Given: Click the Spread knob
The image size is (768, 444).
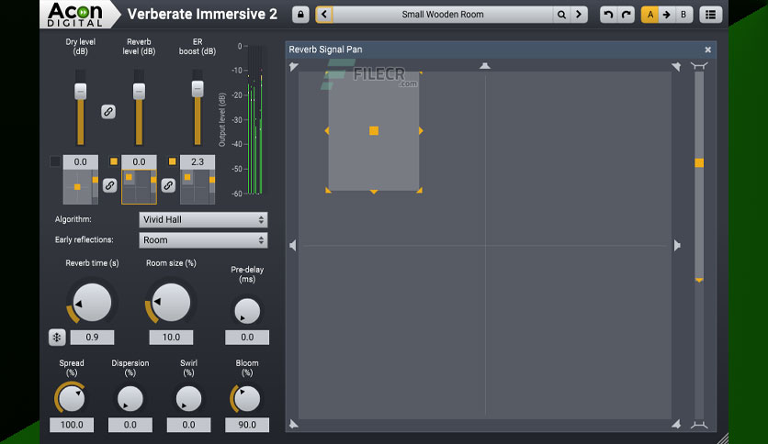Looking at the screenshot, I should pos(72,398).
